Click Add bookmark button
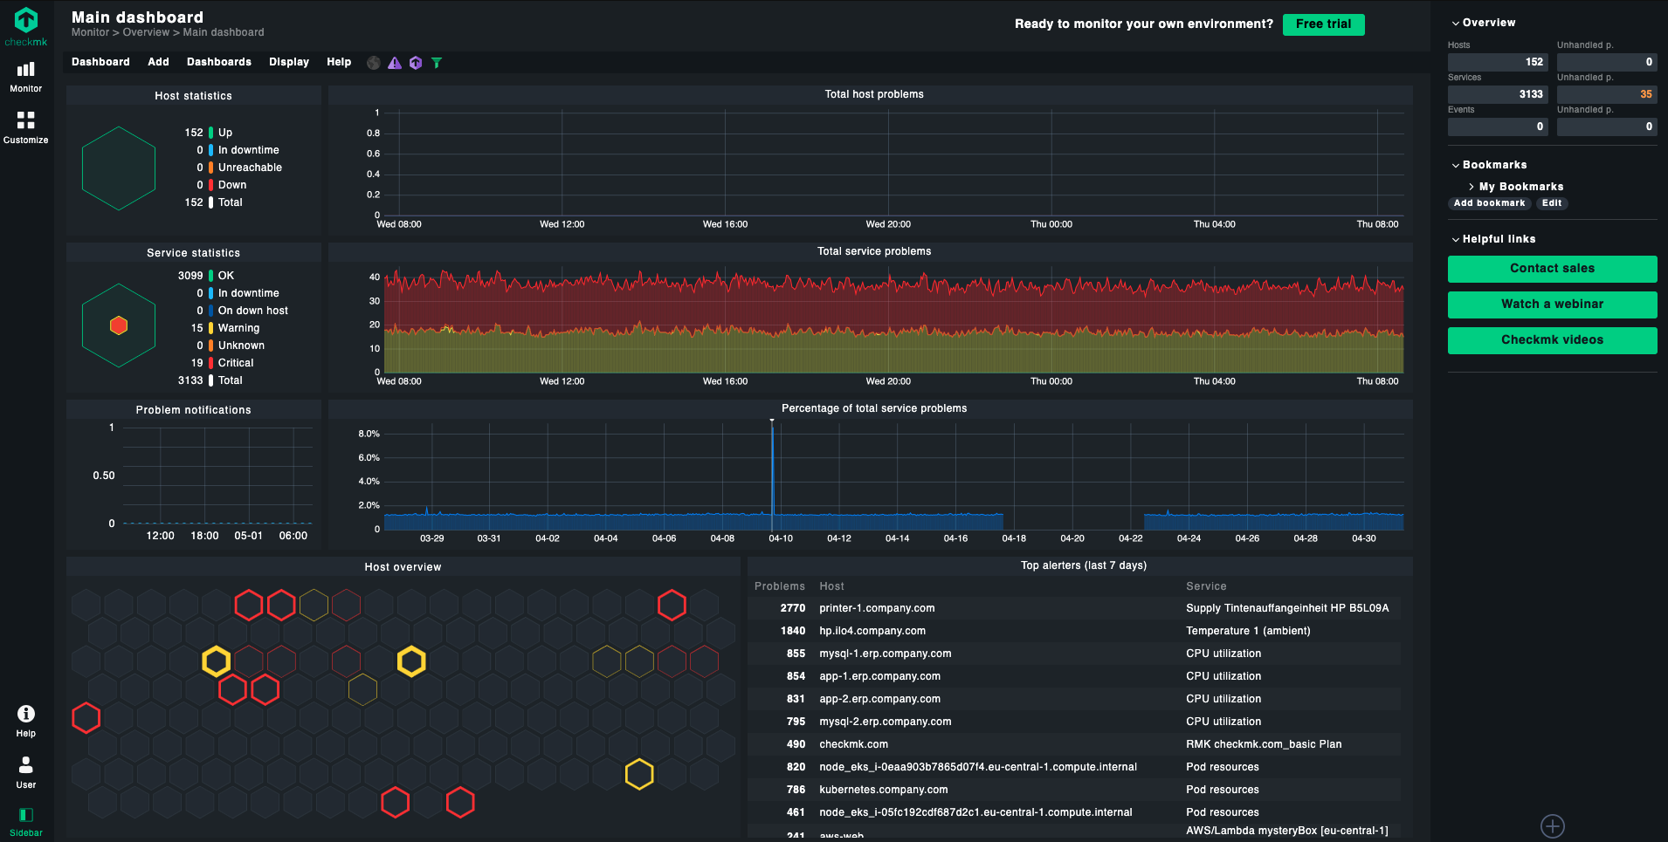This screenshot has width=1668, height=842. (x=1490, y=203)
